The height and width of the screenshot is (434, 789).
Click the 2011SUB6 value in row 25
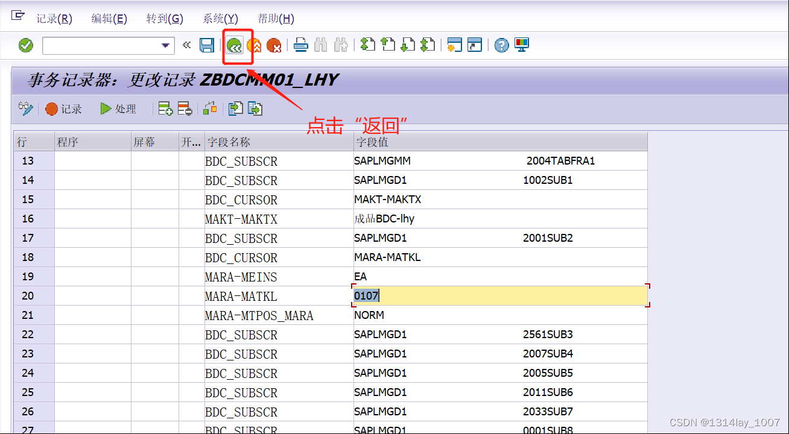548,392
